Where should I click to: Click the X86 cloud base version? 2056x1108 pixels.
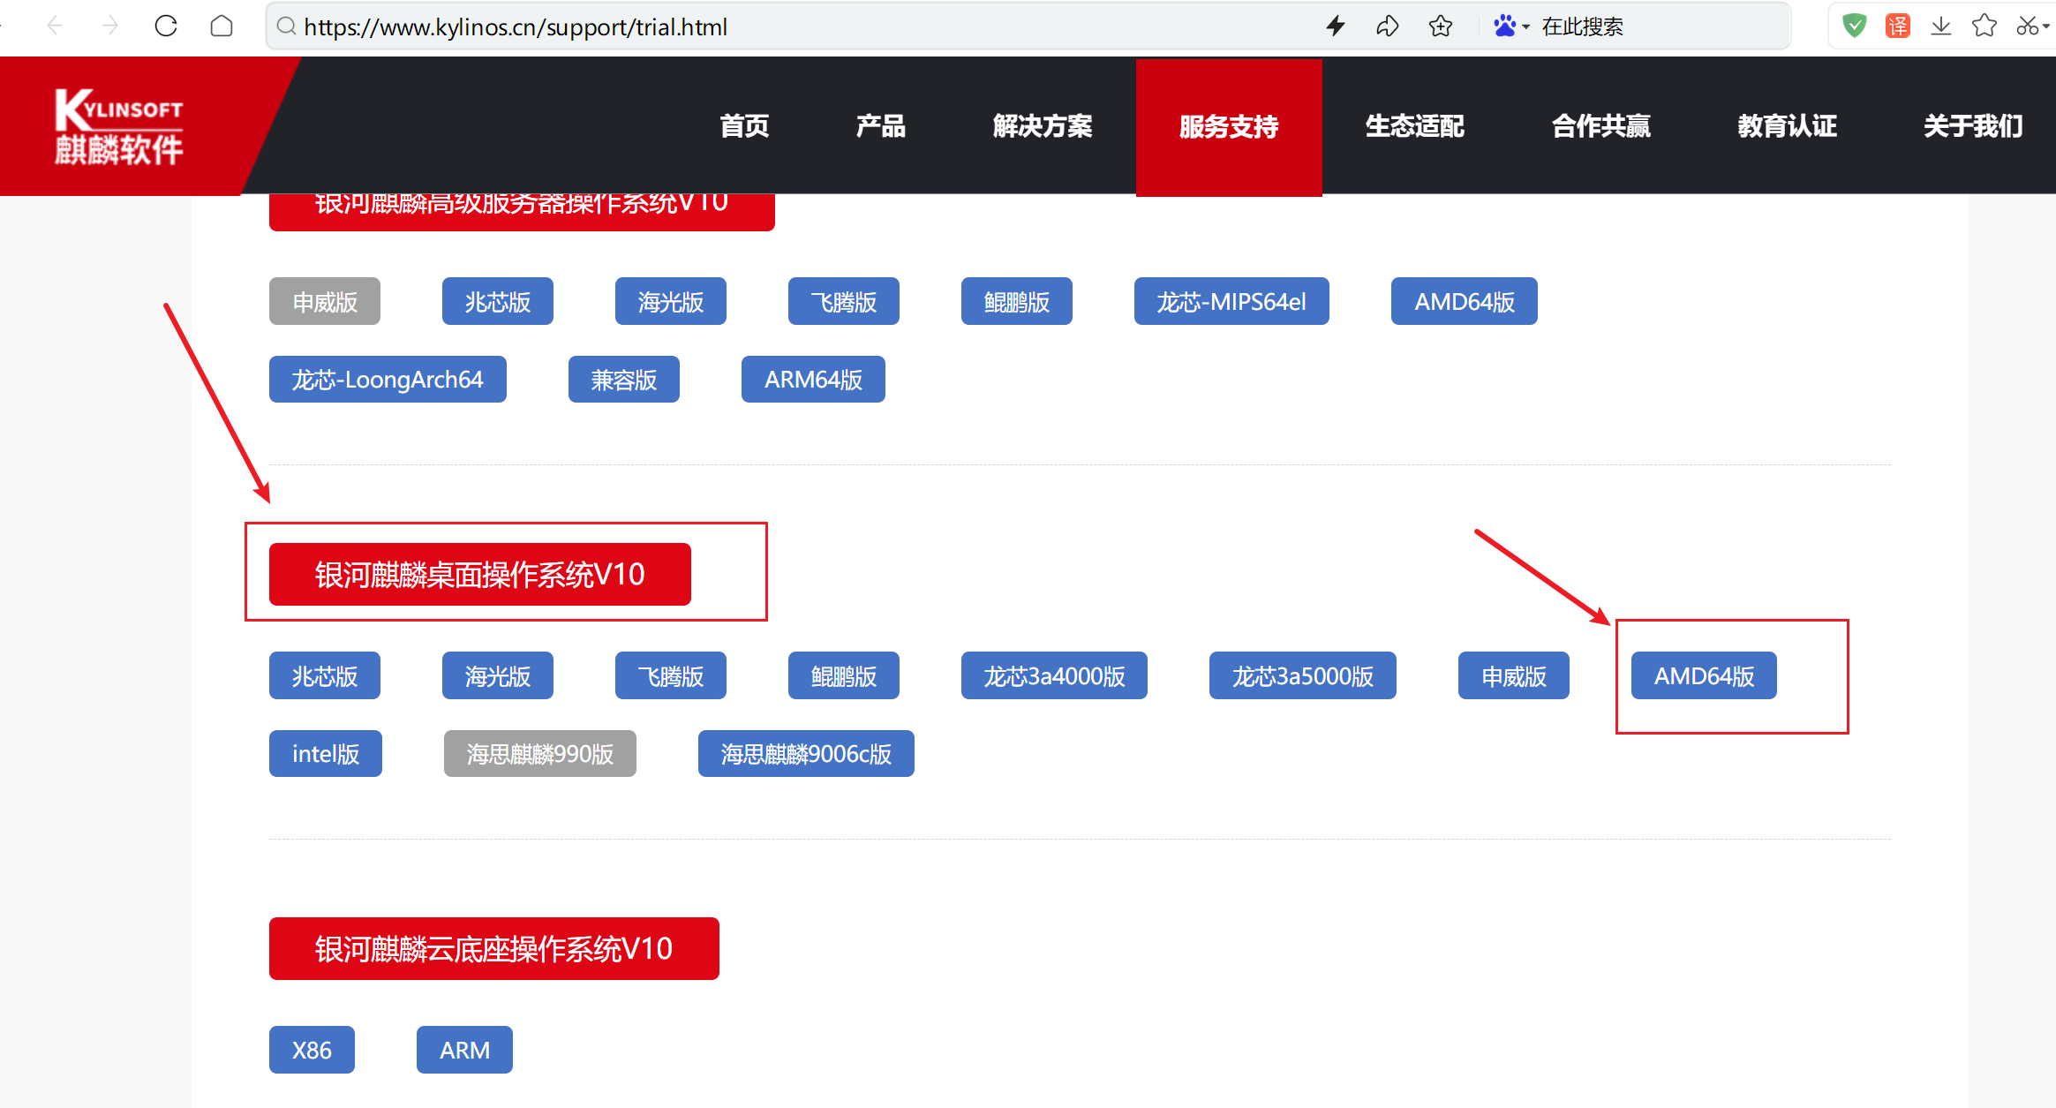click(312, 1050)
